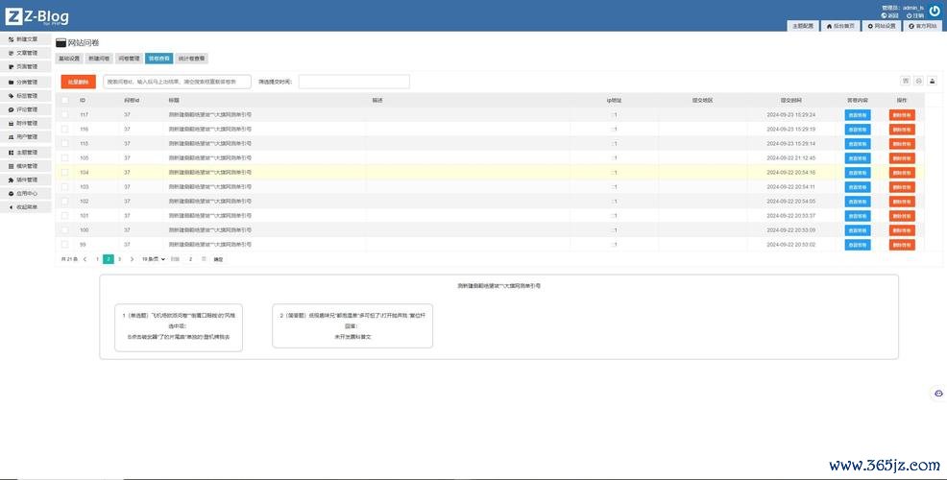The image size is (947, 480).
Task: Go to page 1 in pagination
Action: (97, 259)
